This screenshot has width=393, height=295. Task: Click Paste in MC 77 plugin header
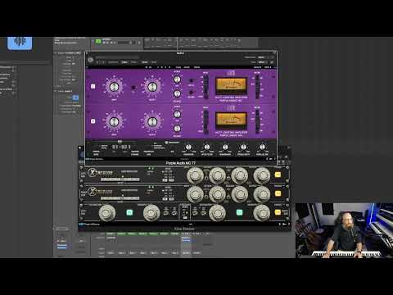(133, 62)
